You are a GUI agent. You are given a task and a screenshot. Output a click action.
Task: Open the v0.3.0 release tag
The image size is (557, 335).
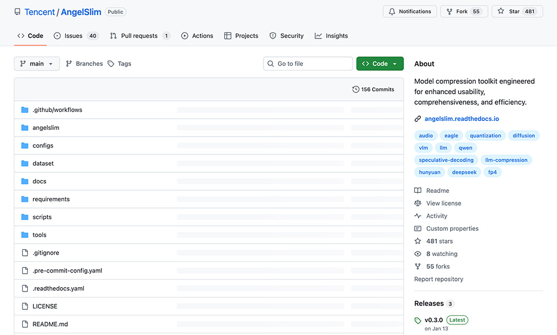pos(433,320)
